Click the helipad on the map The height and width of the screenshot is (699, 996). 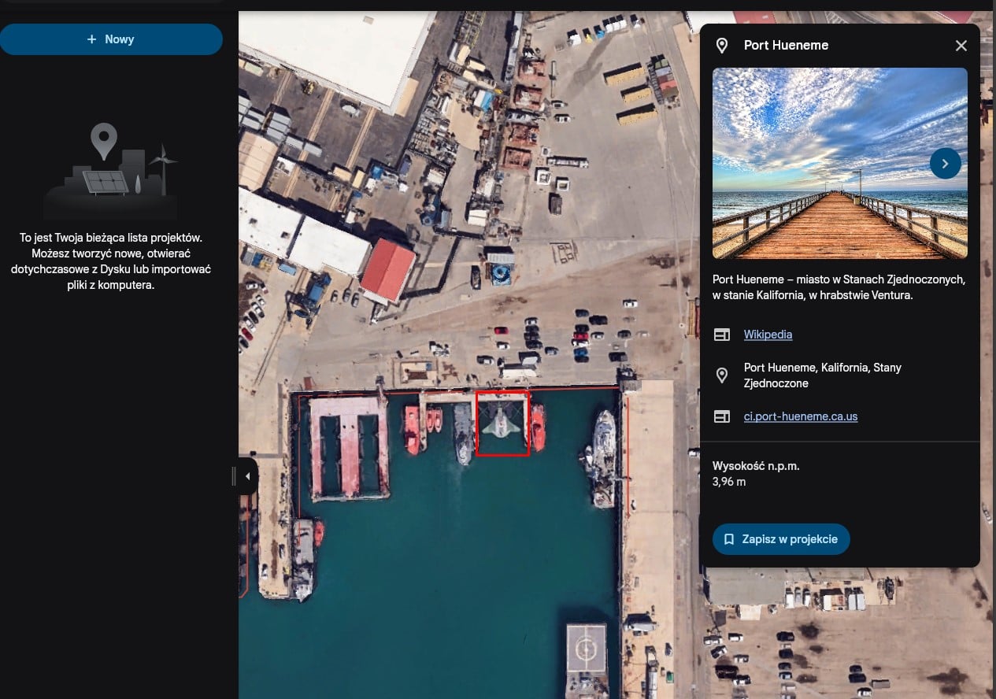pos(587,648)
